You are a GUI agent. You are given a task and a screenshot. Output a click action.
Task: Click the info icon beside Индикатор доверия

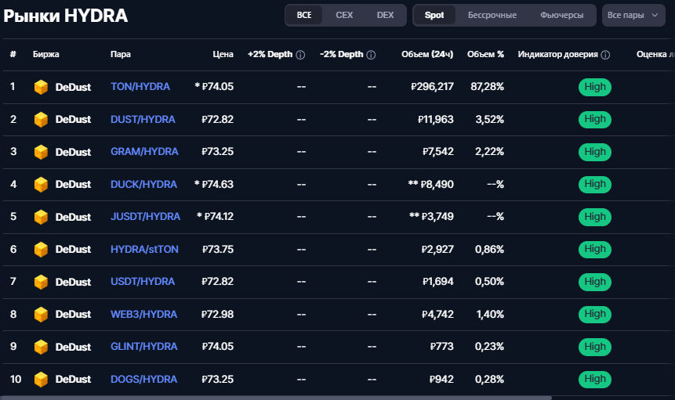point(605,55)
